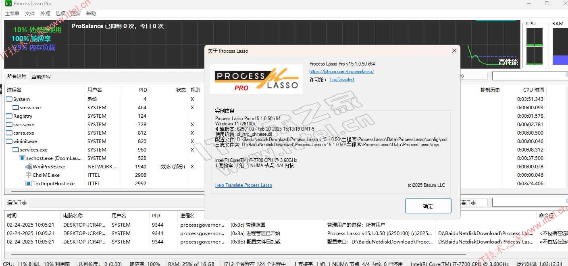Focus the process list search field
The width and height of the screenshot is (568, 266).
[530, 76]
